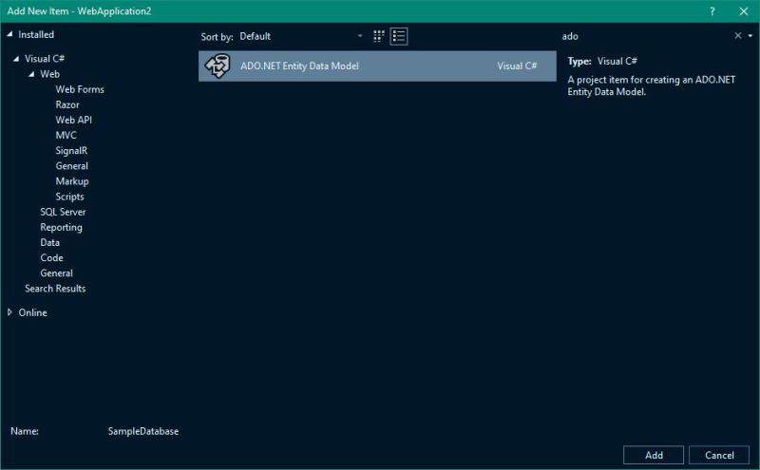Click into the search field containing ado
This screenshot has width=760, height=470.
click(x=645, y=36)
